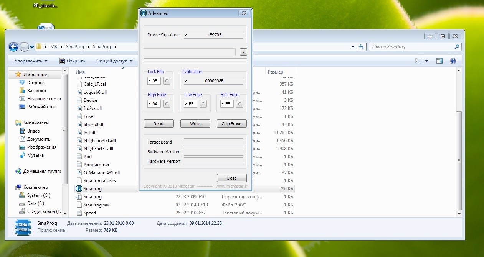Click the Low Fuse value field

point(190,104)
